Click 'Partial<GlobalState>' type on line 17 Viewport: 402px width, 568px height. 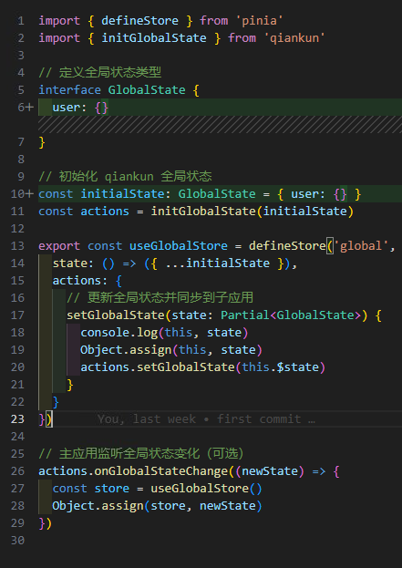[x=291, y=315]
